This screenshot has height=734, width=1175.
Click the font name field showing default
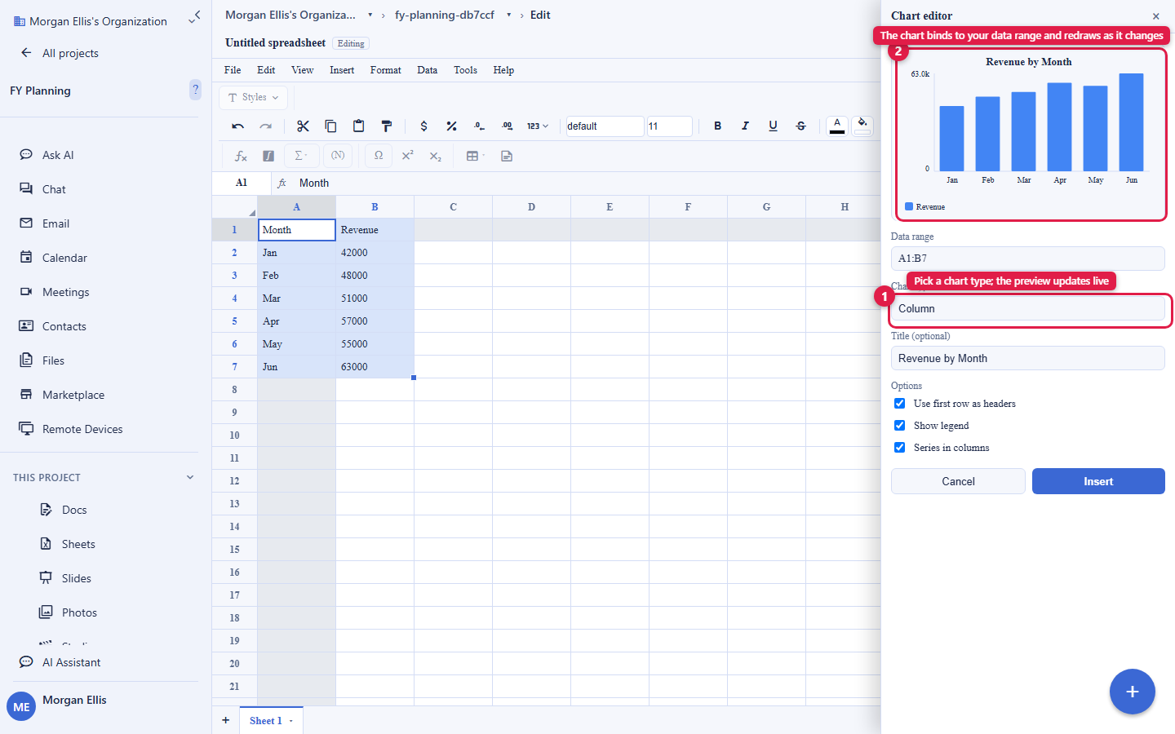coord(605,126)
